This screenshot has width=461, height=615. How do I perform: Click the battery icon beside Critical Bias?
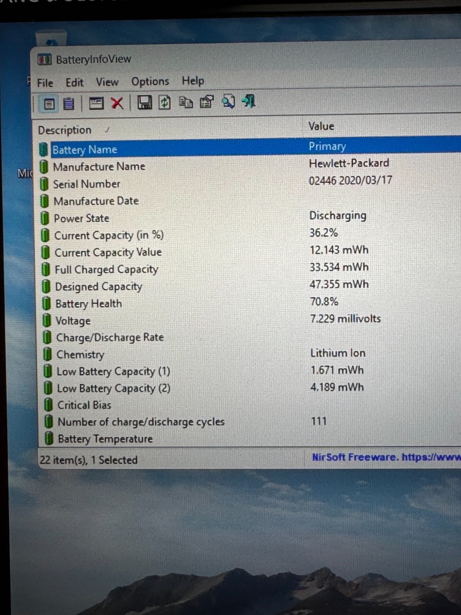pos(48,405)
